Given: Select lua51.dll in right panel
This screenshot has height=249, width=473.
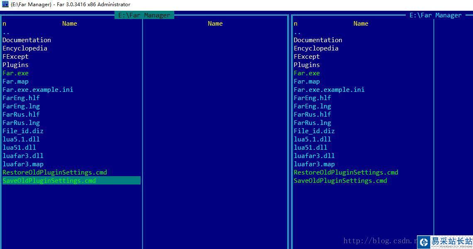Looking at the screenshot, I should pyautogui.click(x=310, y=147).
